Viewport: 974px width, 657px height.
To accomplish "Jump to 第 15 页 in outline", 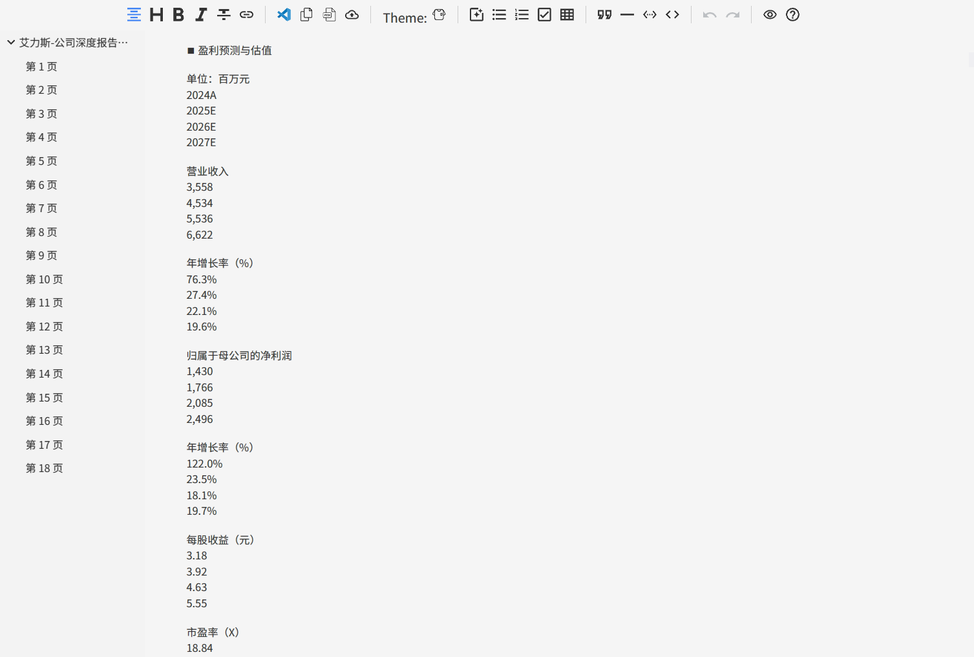I will pyautogui.click(x=45, y=398).
